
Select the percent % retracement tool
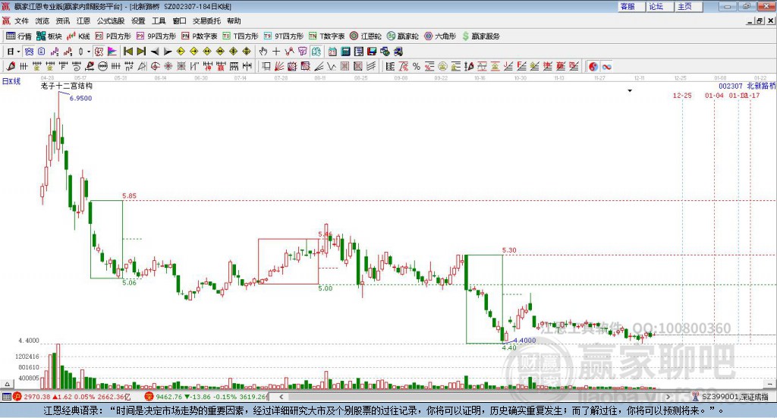(x=417, y=66)
